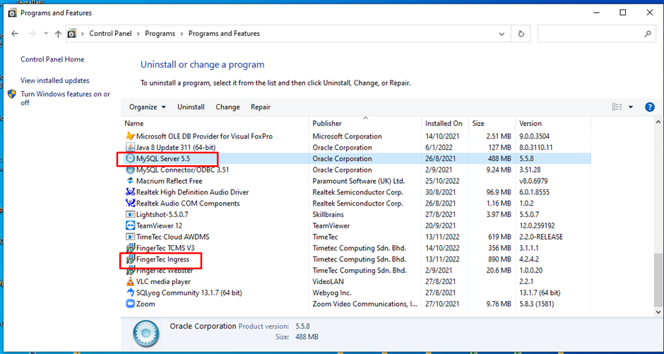This screenshot has height=354, width=664.
Task: Click the 'Paramount Software (UK) Ltd.' publisher cell
Action: coord(359,181)
